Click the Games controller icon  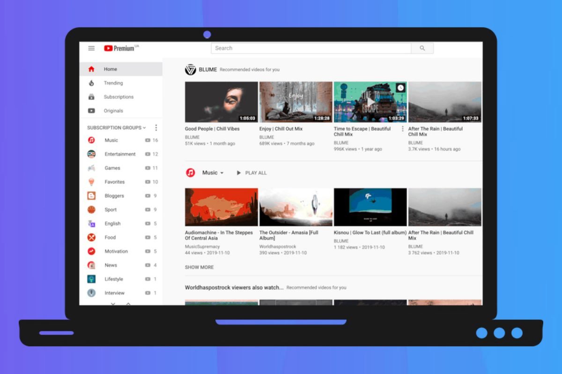91,168
